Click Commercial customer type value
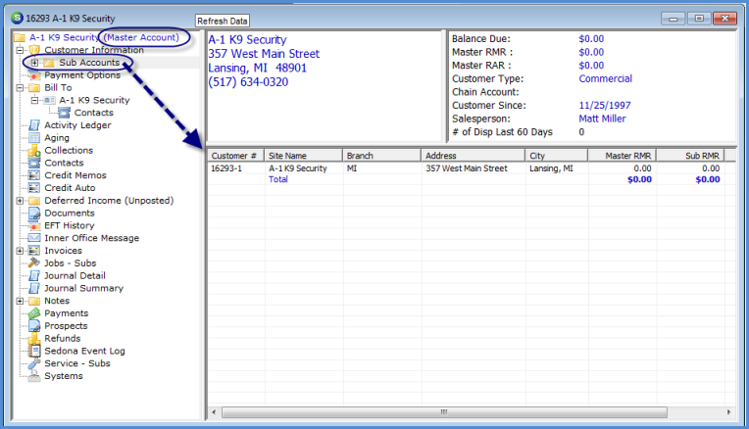The image size is (749, 429). tap(605, 78)
